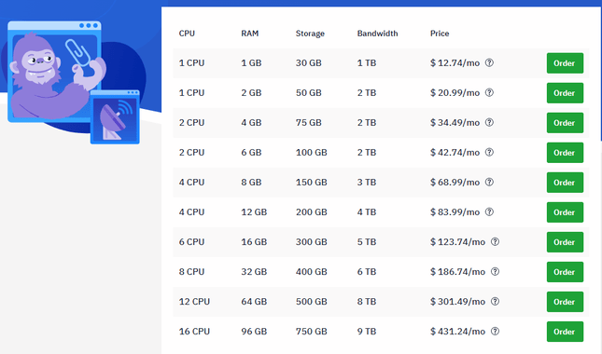The height and width of the screenshot is (354, 602).
Task: Click the 30 GB storage cell
Action: [x=309, y=62]
